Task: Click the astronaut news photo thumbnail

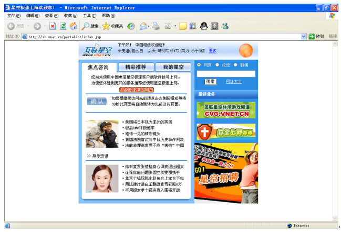Action: click(x=102, y=134)
